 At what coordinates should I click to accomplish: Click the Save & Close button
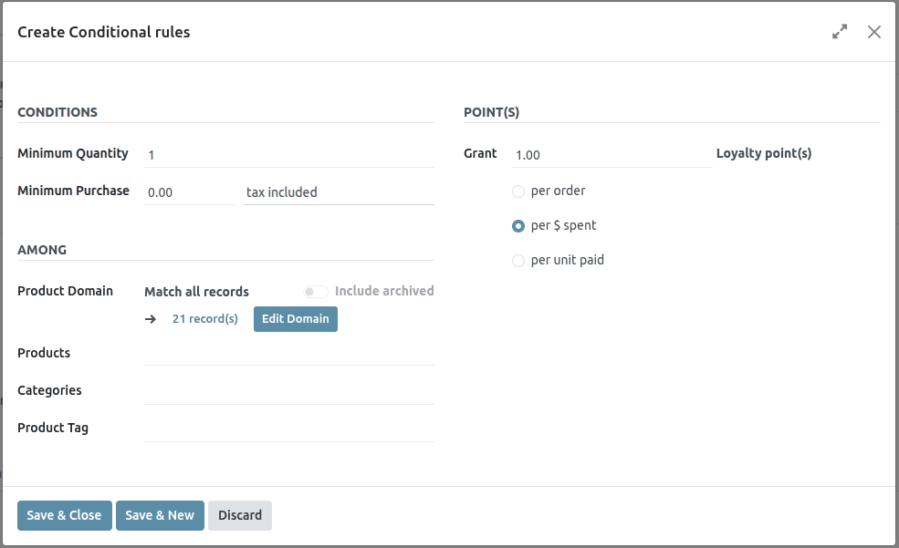click(x=64, y=515)
